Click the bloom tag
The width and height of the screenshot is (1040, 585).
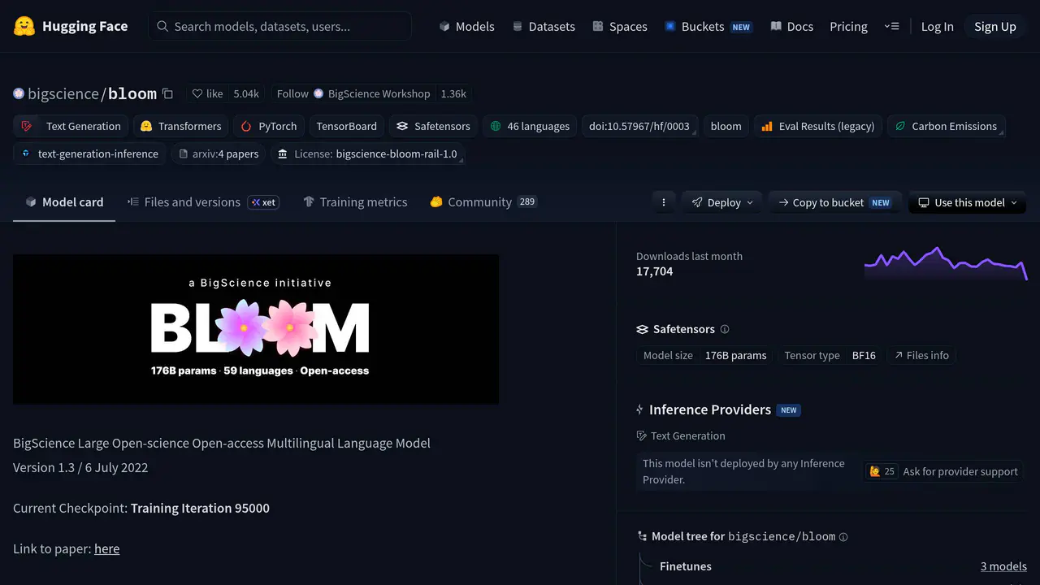click(726, 126)
